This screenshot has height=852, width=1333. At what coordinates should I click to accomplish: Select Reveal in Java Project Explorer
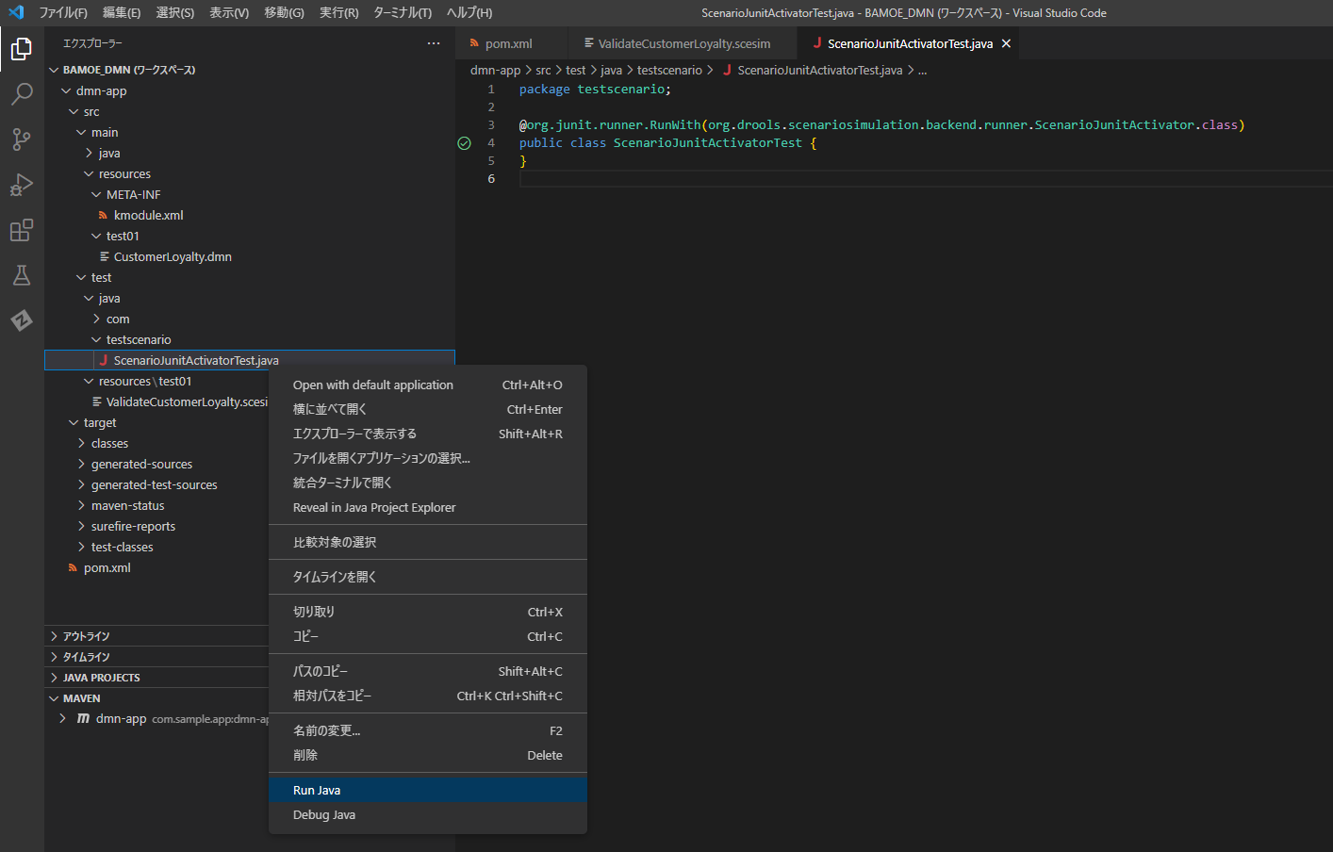[x=374, y=507]
